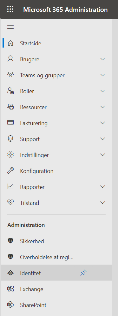Open the app launcher waffle icon

[10, 9]
